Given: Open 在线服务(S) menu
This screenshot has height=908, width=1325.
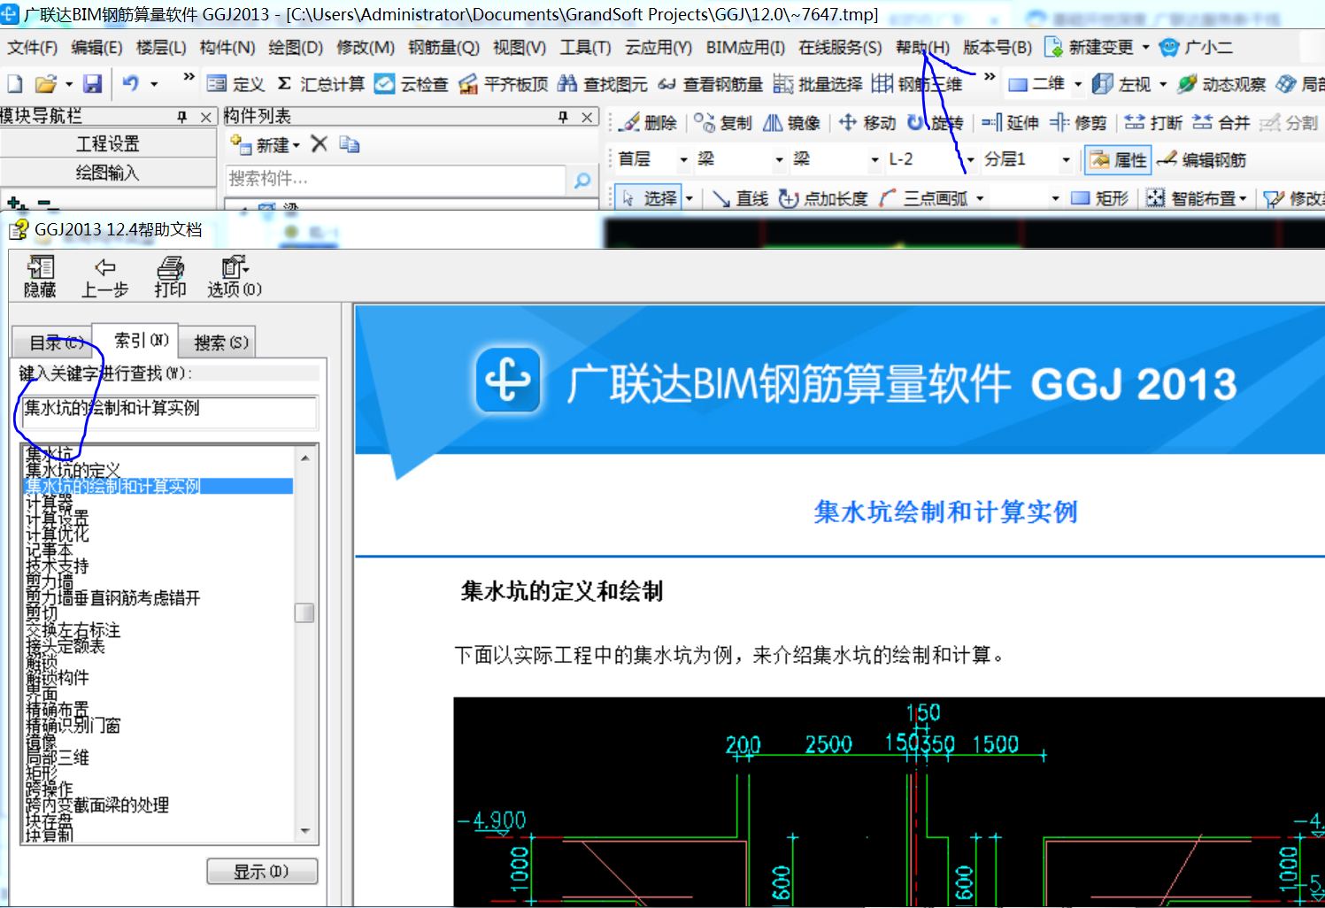Looking at the screenshot, I should pyautogui.click(x=840, y=47).
